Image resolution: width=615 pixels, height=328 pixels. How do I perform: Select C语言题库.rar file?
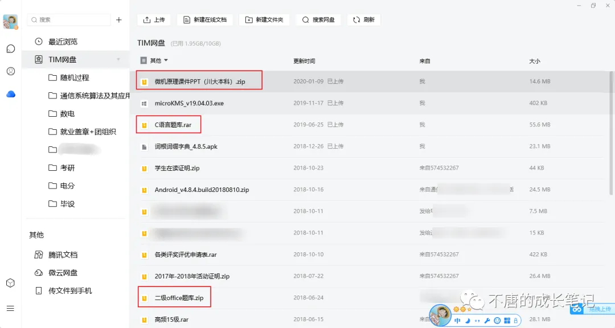click(x=173, y=125)
